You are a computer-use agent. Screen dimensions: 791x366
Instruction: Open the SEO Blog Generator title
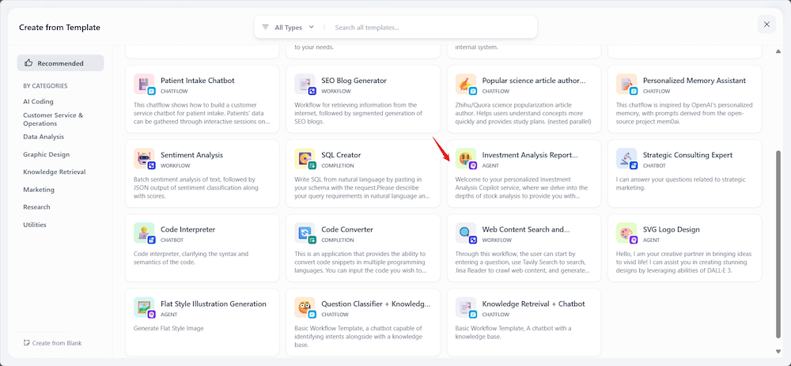(x=354, y=80)
